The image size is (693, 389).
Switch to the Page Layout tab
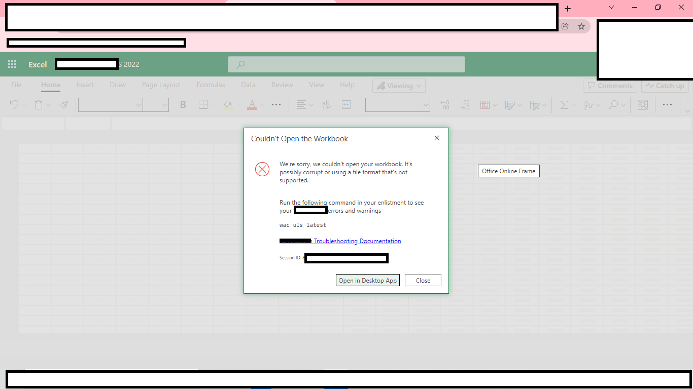(x=161, y=85)
